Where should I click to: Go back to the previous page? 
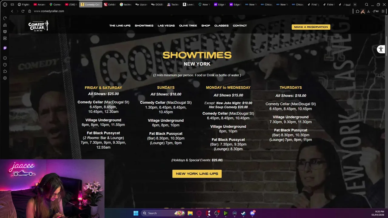(12, 11)
